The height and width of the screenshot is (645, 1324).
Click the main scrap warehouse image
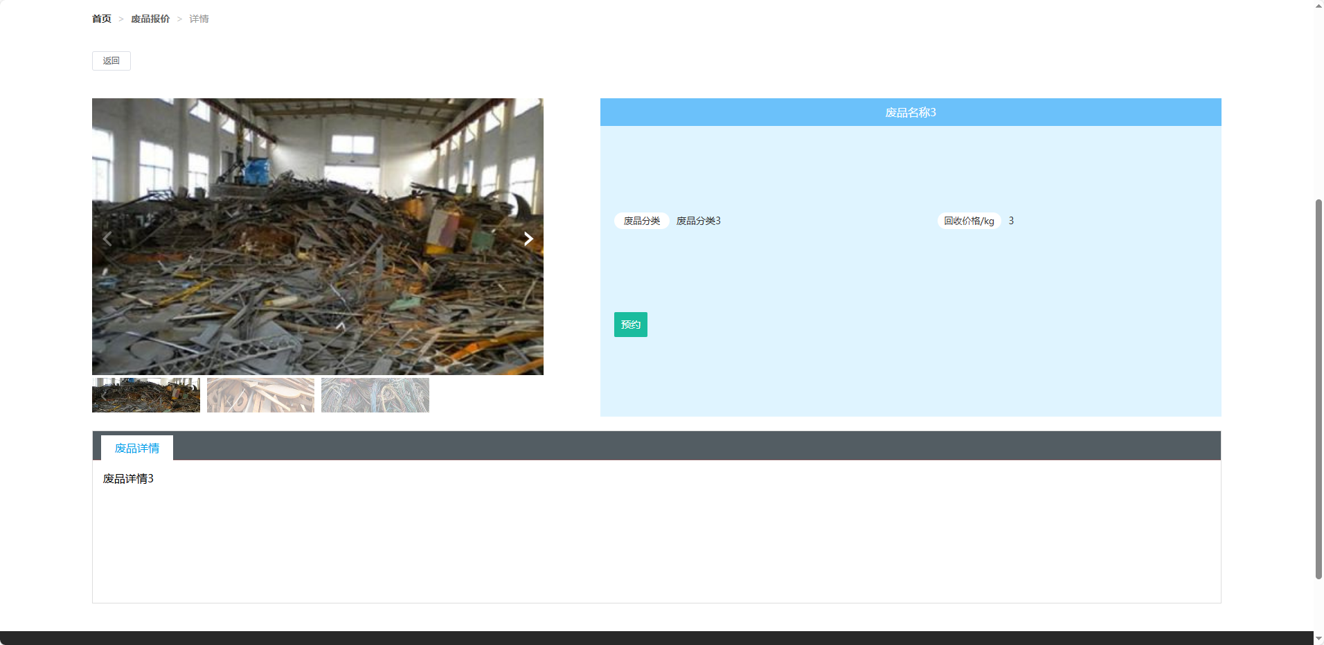tap(318, 237)
